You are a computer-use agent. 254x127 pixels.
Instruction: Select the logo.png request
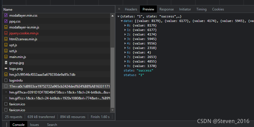coord(56,69)
